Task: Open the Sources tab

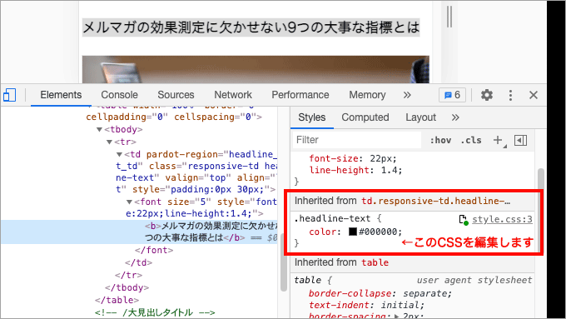Action: click(x=176, y=95)
